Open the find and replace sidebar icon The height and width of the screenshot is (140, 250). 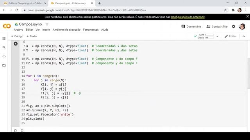pos(4,47)
